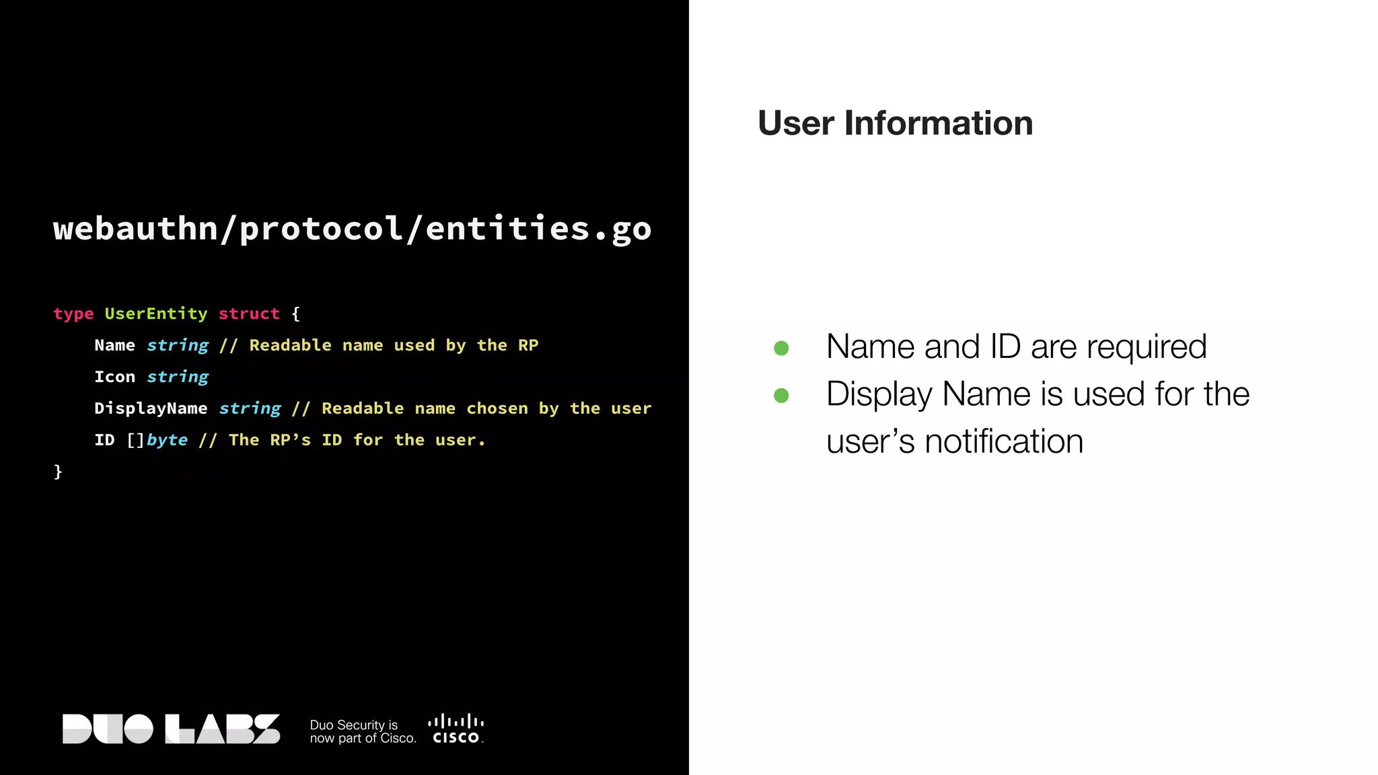Image resolution: width=1378 pixels, height=775 pixels.
Task: Click bullet text 'Name and ID are required'
Action: [x=1016, y=347]
